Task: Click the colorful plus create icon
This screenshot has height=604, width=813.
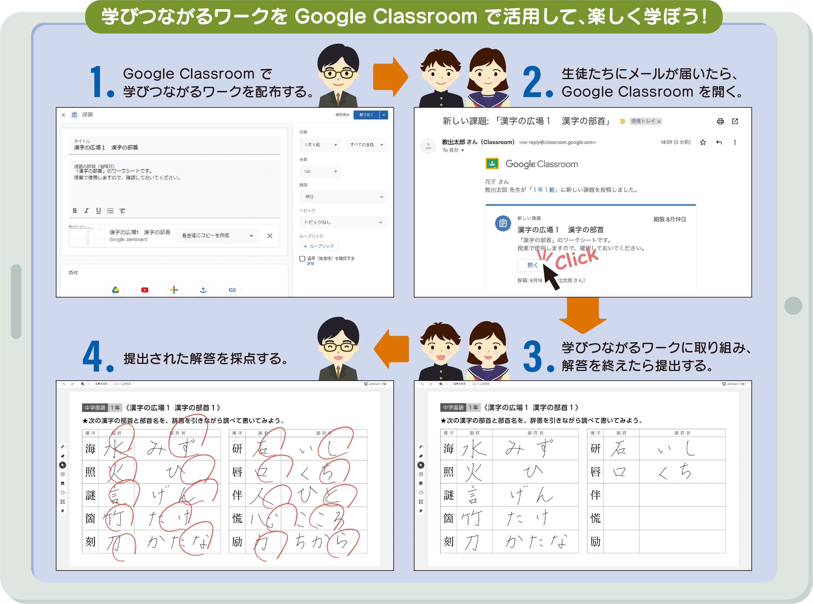Action: point(174,290)
